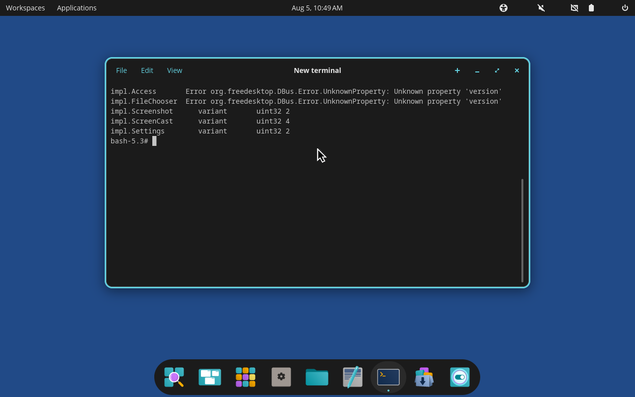The width and height of the screenshot is (635, 397).
Task: Open the toggle-switch tweaks app in dock
Action: (460, 377)
